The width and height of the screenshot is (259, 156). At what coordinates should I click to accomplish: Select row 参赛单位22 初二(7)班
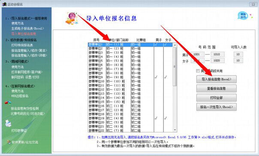130,130
